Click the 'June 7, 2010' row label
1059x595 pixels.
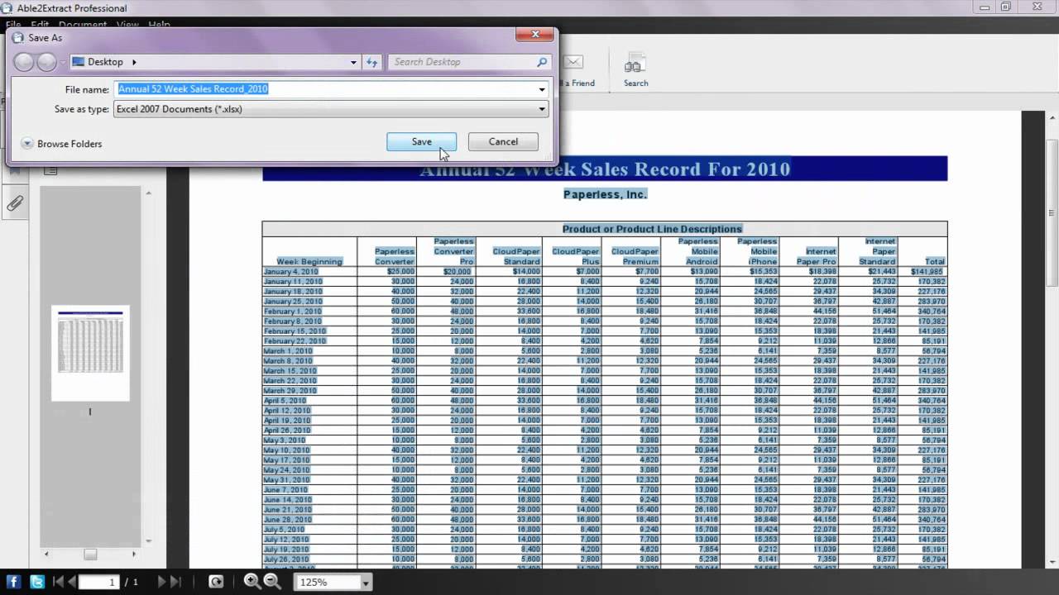(x=286, y=489)
